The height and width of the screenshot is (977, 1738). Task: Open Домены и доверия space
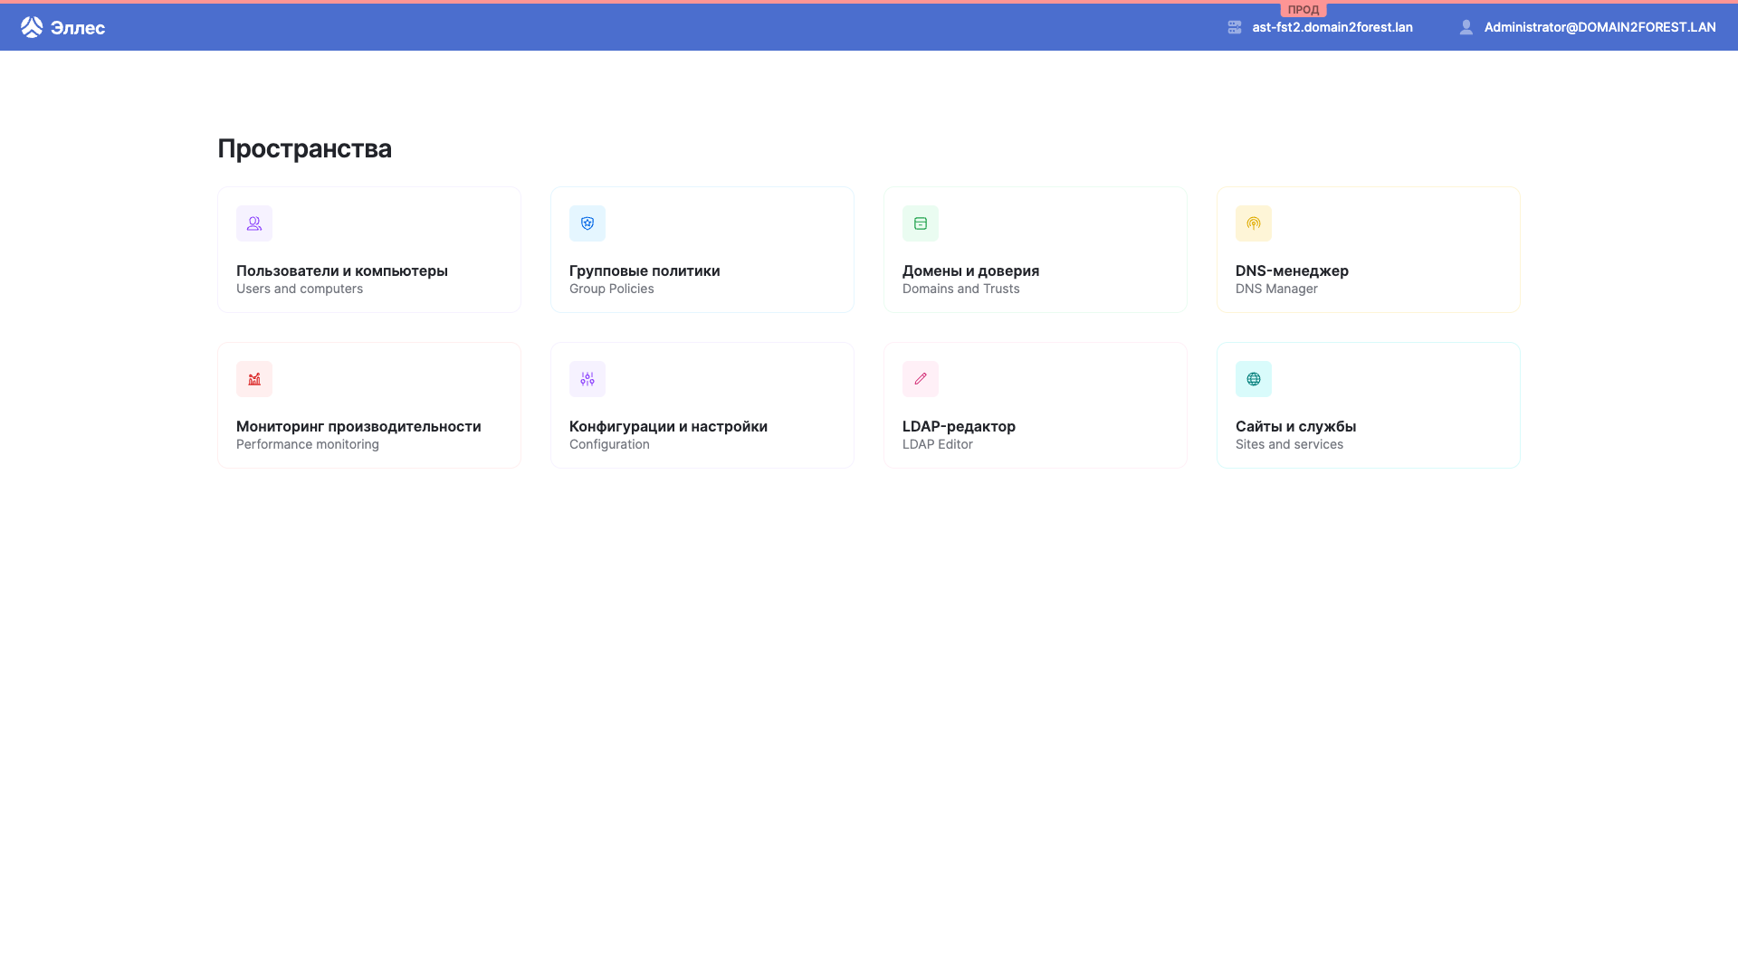point(1036,250)
